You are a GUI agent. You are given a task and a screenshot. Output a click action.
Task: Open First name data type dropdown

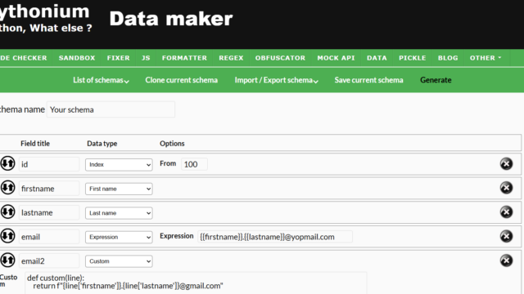(x=119, y=189)
